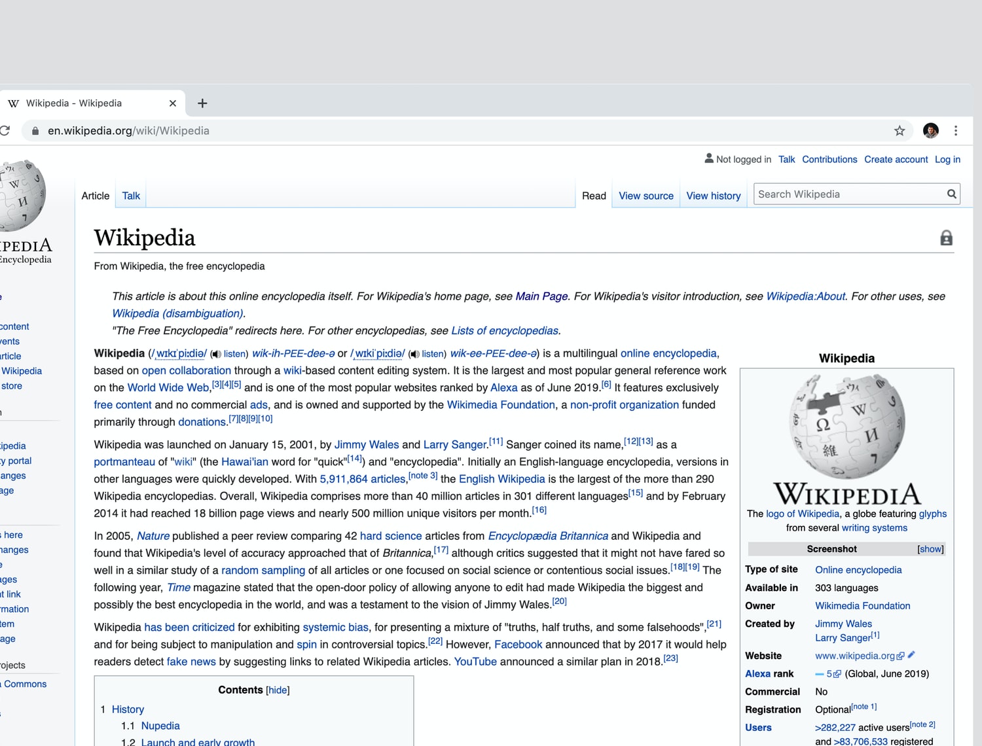
Task: Click the Alexa rank external link icon
Action: click(837, 674)
